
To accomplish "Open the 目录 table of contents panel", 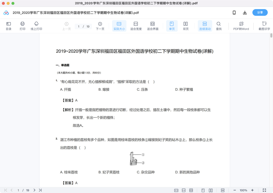I will [9, 26].
